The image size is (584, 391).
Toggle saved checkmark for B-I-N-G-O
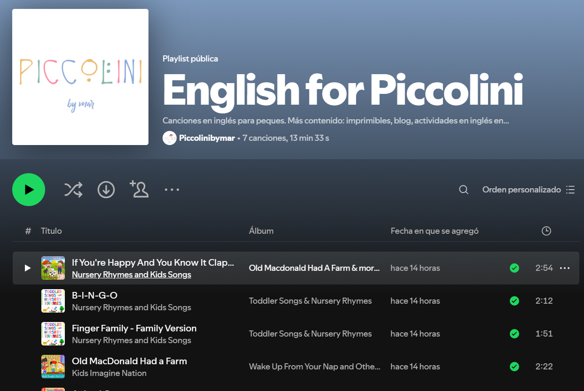pos(514,301)
